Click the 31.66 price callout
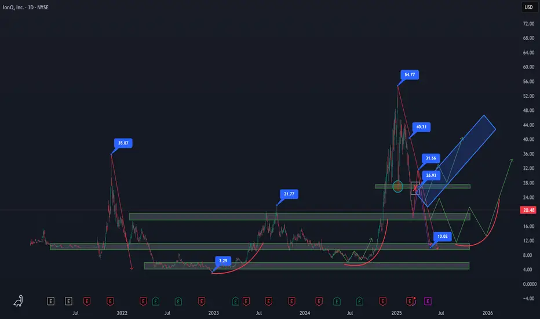The height and width of the screenshot is (319, 540). pyautogui.click(x=430, y=158)
